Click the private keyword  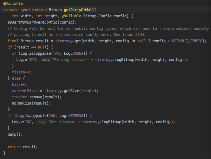coord(11,10)
